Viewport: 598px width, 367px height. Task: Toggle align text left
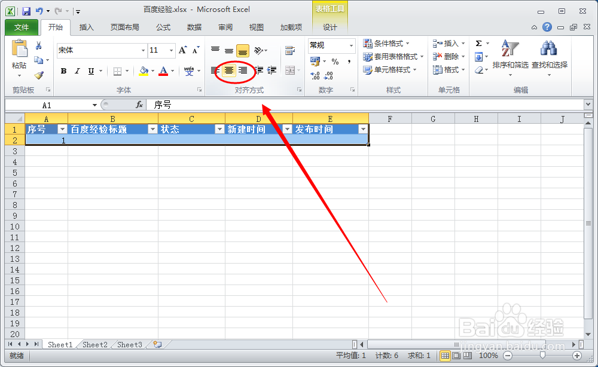215,70
